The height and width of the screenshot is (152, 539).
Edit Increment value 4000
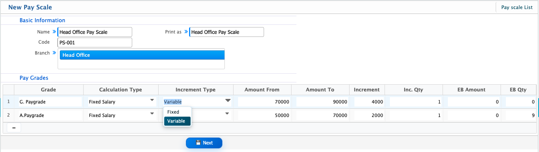pos(369,102)
